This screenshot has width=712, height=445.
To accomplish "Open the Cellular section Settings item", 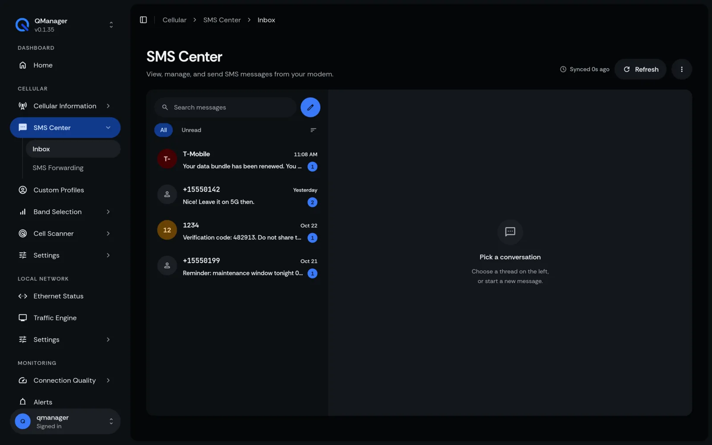I will (x=65, y=255).
